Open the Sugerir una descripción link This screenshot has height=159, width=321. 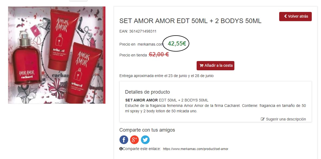click(x=286, y=119)
